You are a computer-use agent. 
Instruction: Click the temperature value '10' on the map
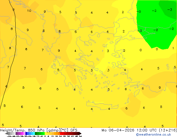click(x=29, y=11)
